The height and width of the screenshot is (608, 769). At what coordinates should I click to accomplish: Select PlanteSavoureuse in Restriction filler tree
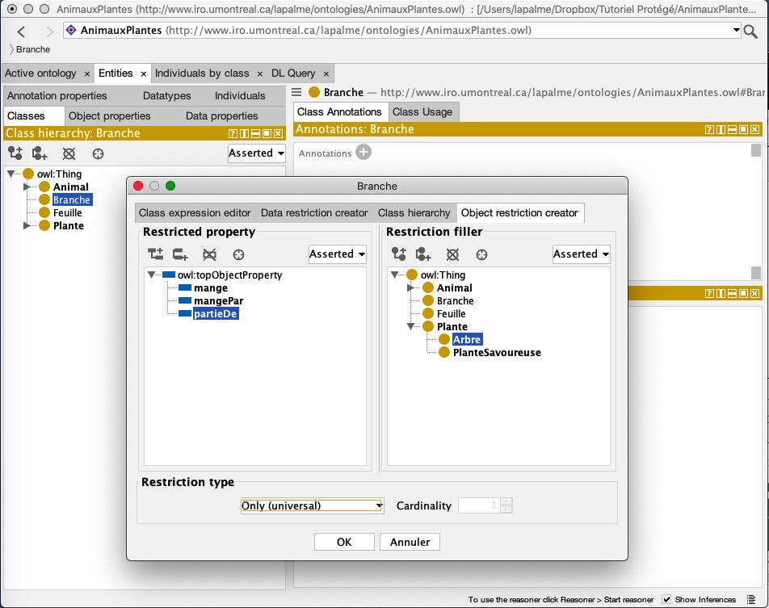[496, 353]
